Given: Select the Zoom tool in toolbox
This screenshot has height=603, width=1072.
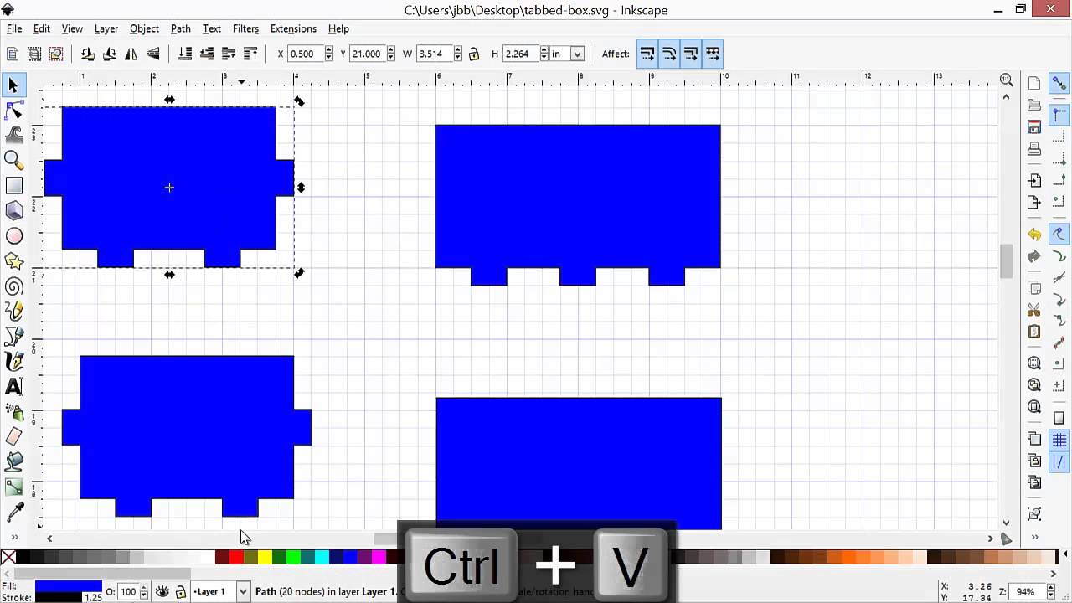Looking at the screenshot, I should click(x=13, y=159).
